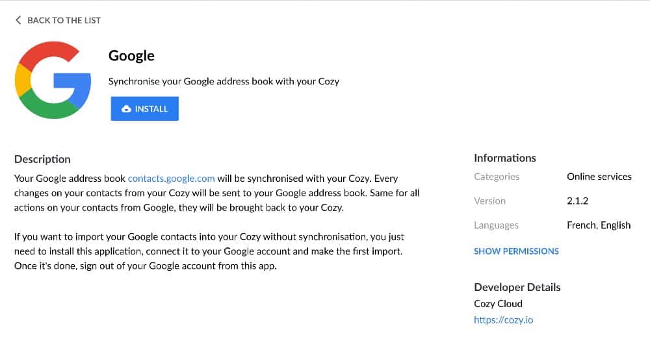Click the back chevron arrow icon
Screen dimensions: 650x361
pos(18,20)
